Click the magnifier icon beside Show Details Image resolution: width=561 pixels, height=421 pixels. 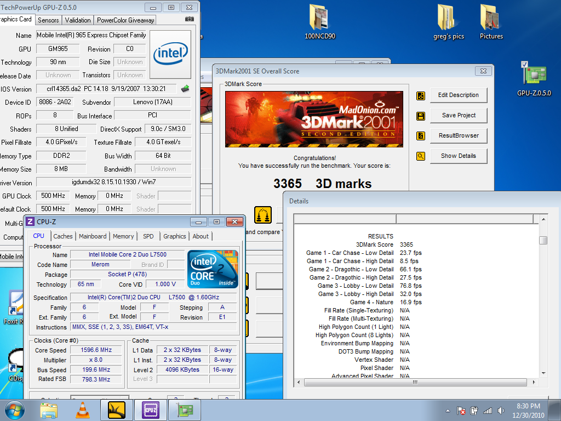(421, 156)
